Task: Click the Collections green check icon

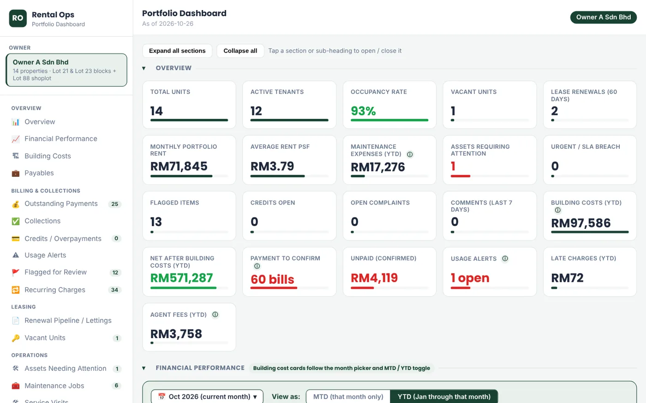Action: coord(16,221)
